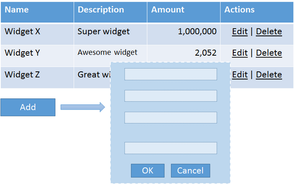295x184 pixels.
Task: Delete the Widget Y row
Action: [269, 53]
